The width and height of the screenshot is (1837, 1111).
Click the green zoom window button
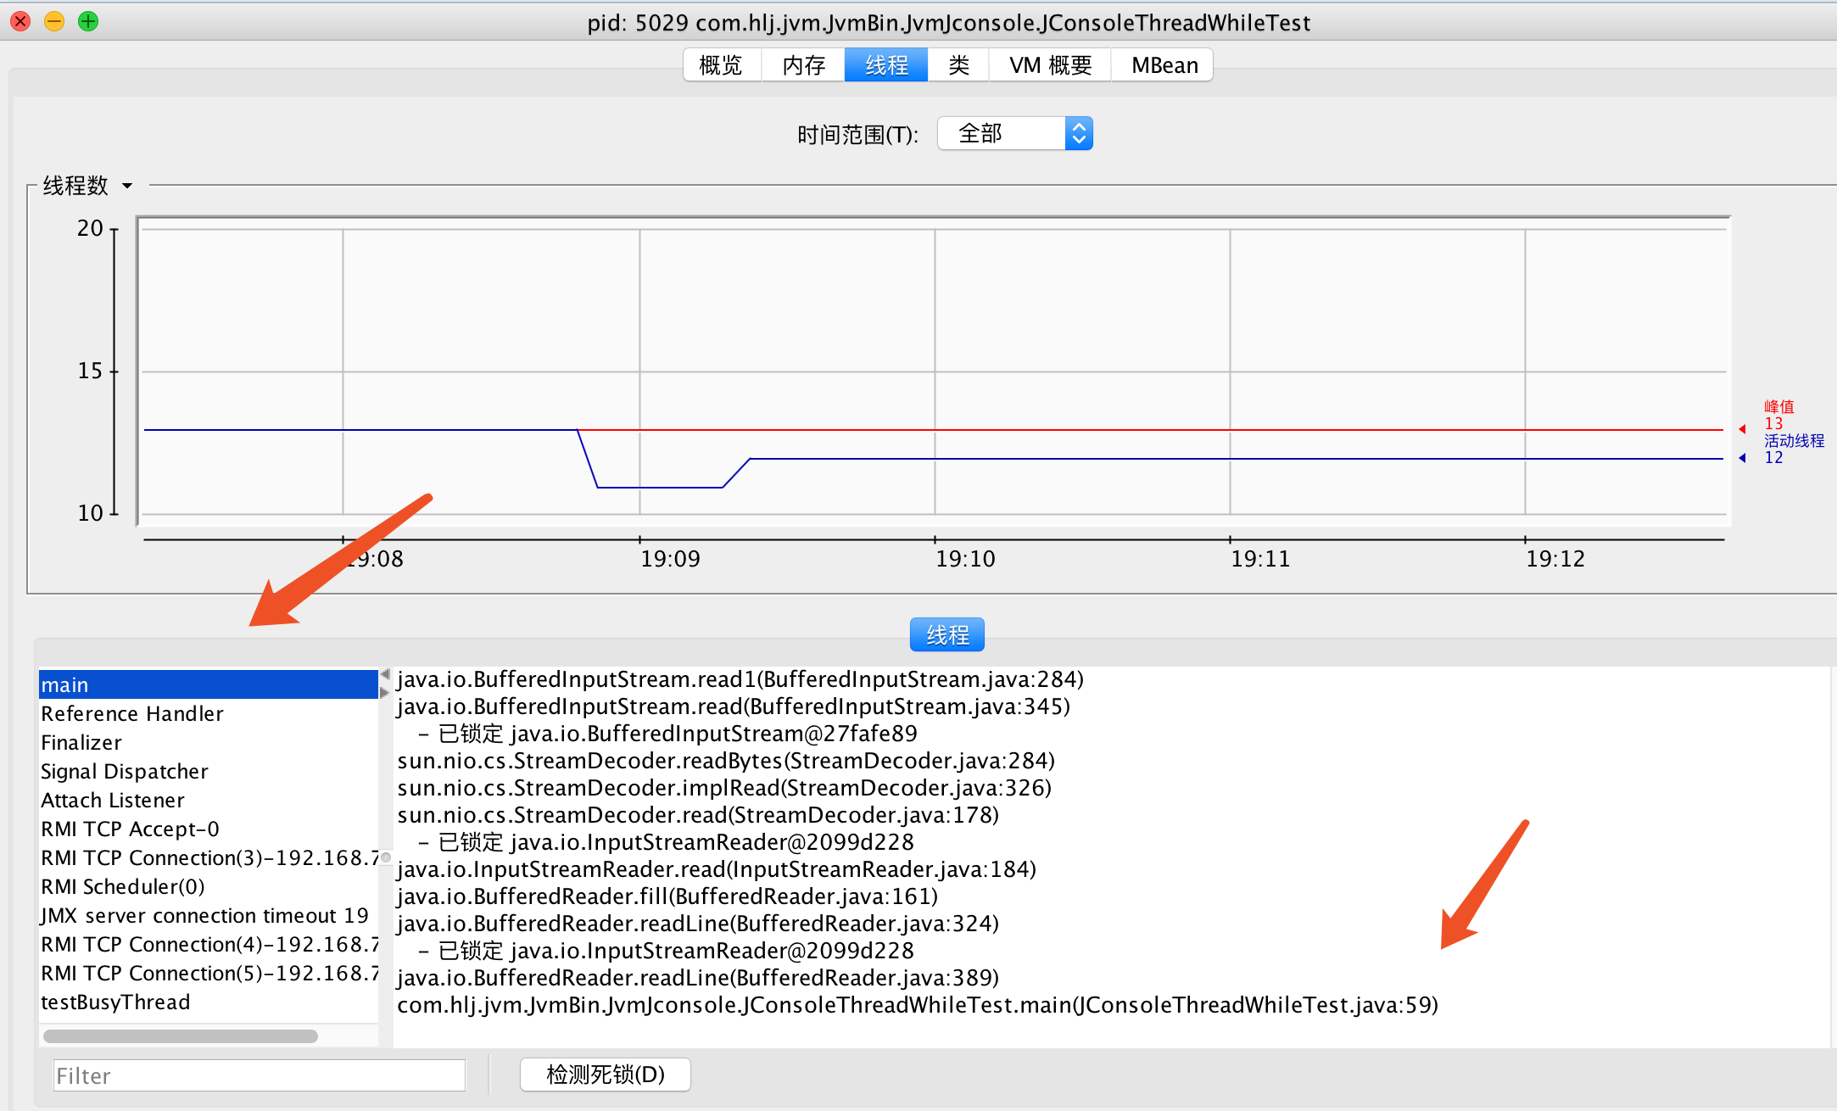coord(87,21)
